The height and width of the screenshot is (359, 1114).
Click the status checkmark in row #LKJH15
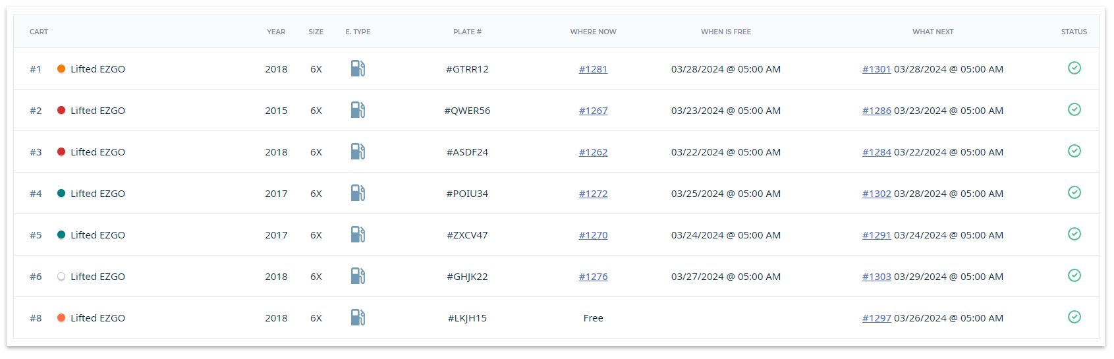click(x=1074, y=317)
